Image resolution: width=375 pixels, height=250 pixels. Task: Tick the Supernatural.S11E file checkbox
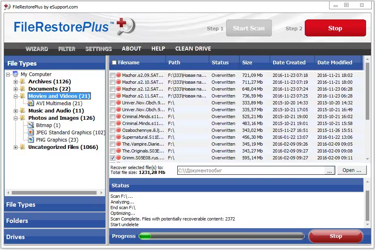pyautogui.click(x=112, y=137)
